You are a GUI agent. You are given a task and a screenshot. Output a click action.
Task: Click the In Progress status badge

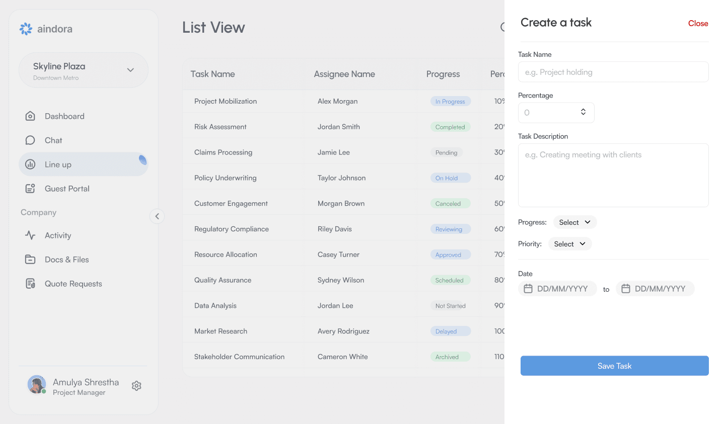point(450,102)
